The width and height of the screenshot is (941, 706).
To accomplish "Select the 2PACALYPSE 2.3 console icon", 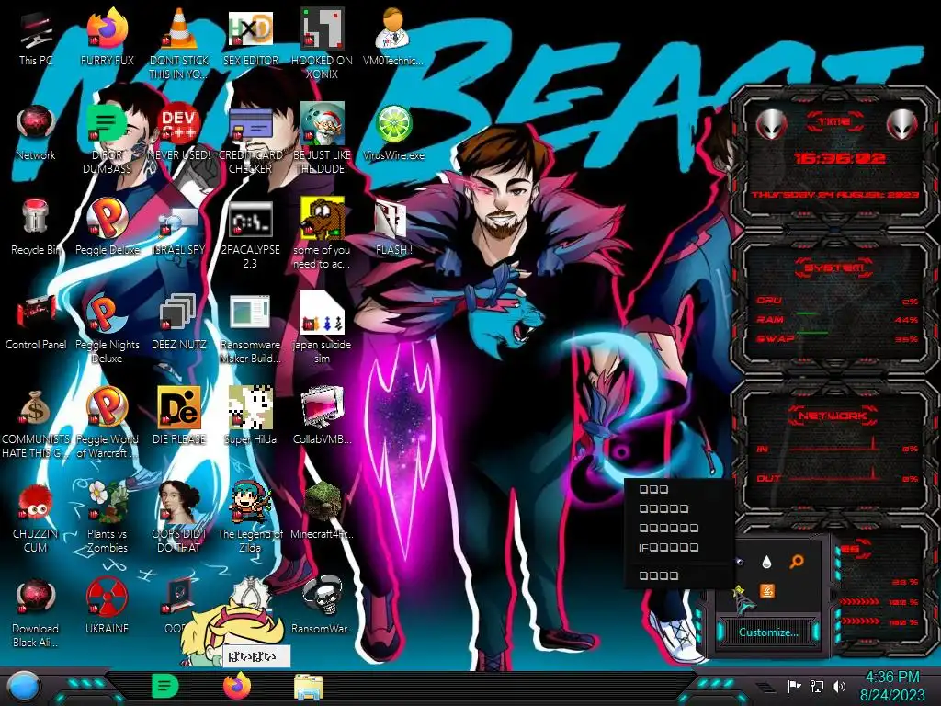I will click(x=250, y=234).
